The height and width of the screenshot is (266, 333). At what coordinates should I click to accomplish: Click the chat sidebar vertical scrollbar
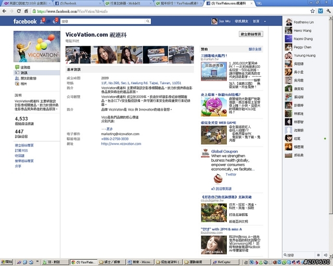click(330, 117)
